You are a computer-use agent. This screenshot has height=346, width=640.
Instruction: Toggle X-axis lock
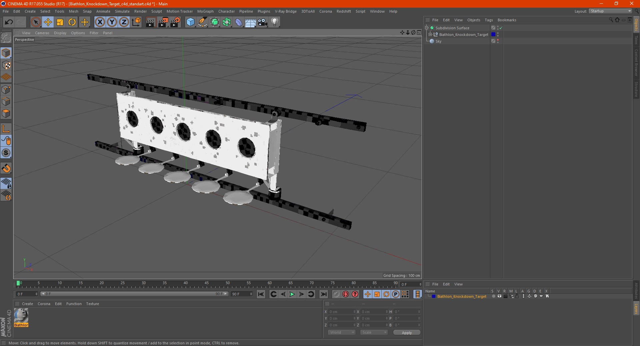(x=100, y=22)
